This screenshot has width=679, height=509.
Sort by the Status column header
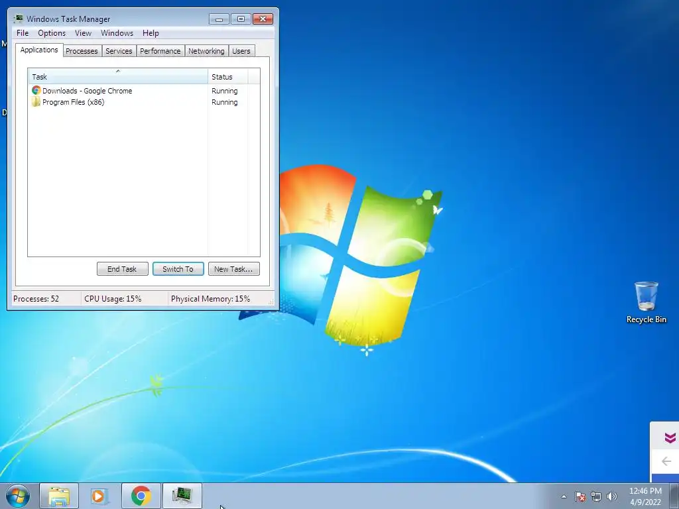point(228,77)
